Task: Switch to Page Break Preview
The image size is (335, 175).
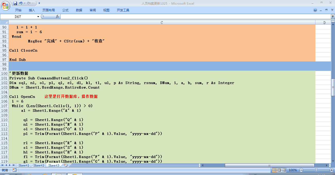Action: (x=284, y=170)
